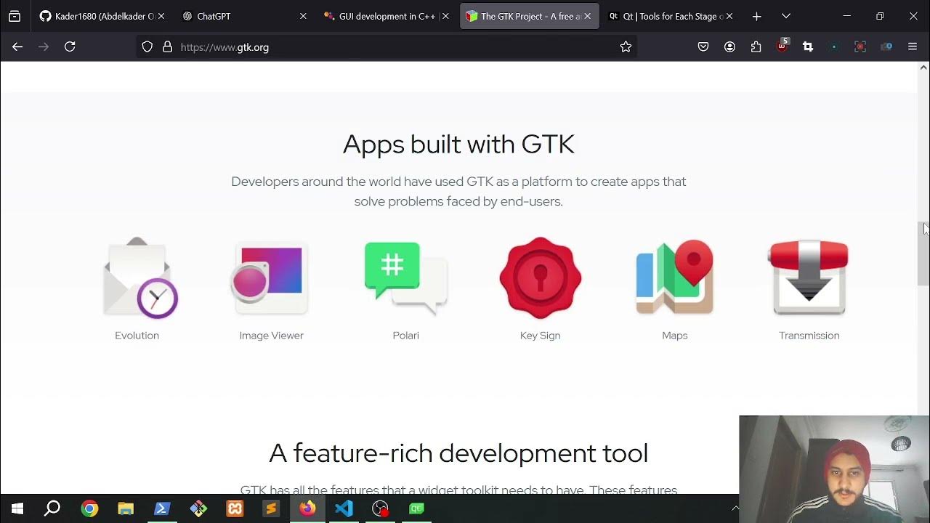Screen dimensions: 930x523
Task: Open the Maps app icon
Action: [675, 277]
